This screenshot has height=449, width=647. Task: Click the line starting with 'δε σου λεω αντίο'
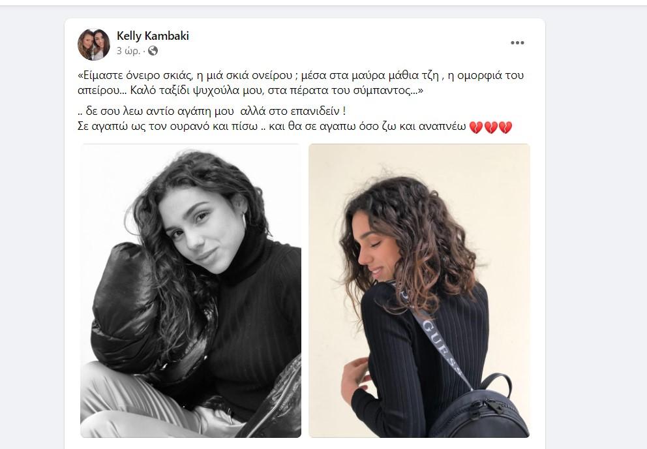click(x=212, y=111)
